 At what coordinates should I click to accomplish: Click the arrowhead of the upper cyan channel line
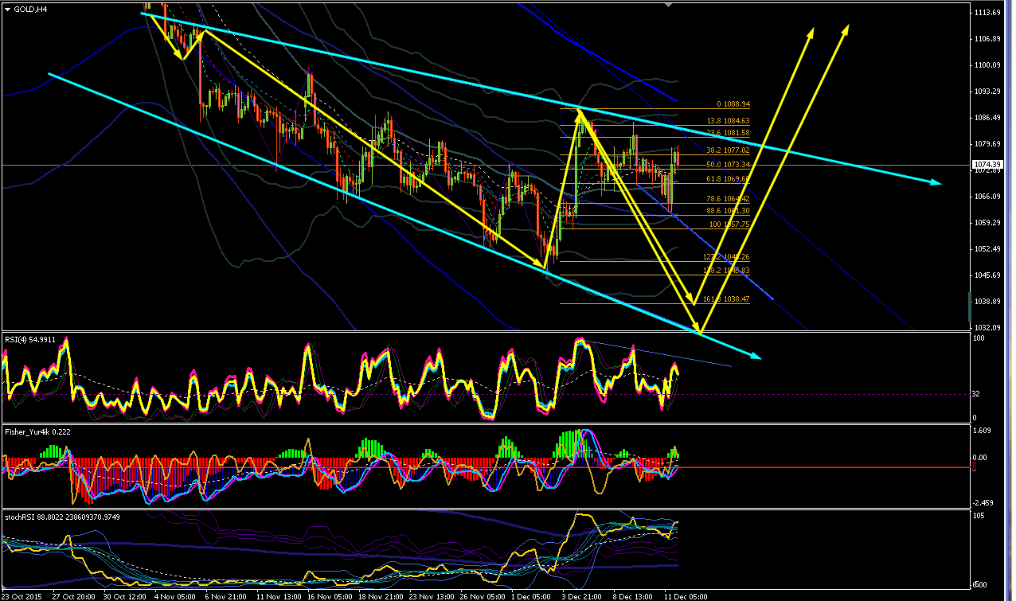click(936, 183)
